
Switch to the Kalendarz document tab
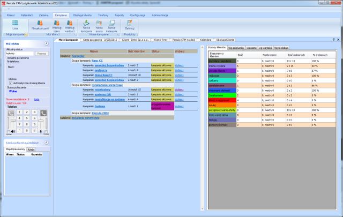point(205,40)
